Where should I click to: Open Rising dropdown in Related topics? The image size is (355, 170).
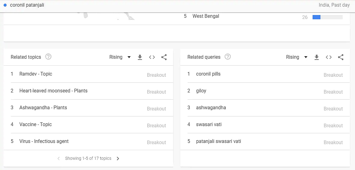pos(120,57)
